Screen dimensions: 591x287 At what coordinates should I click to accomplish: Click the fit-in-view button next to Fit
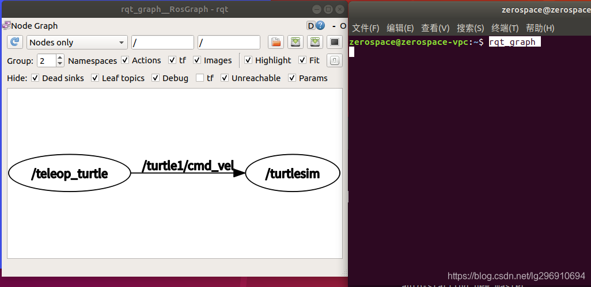coord(335,60)
